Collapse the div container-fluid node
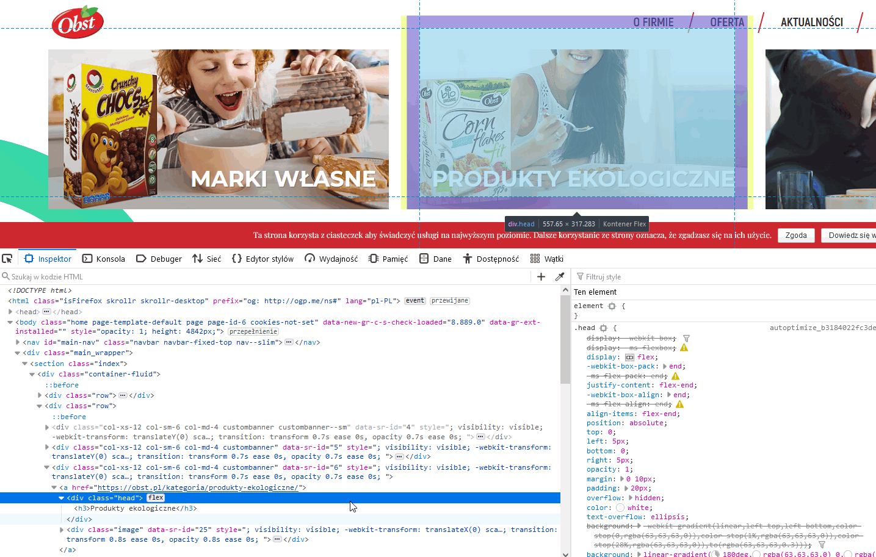Screen dimensions: 876x557 [32, 374]
